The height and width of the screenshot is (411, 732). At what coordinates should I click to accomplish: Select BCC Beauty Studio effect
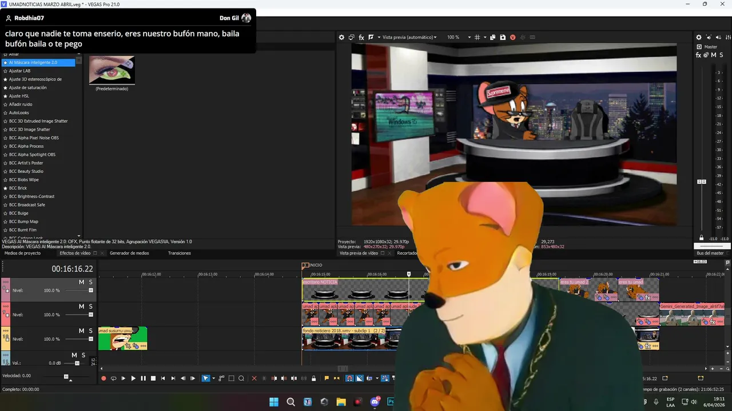26,171
